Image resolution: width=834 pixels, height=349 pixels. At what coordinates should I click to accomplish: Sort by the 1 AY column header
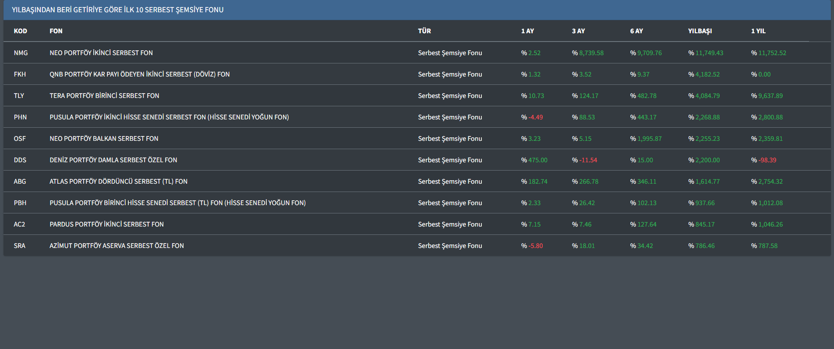click(527, 31)
